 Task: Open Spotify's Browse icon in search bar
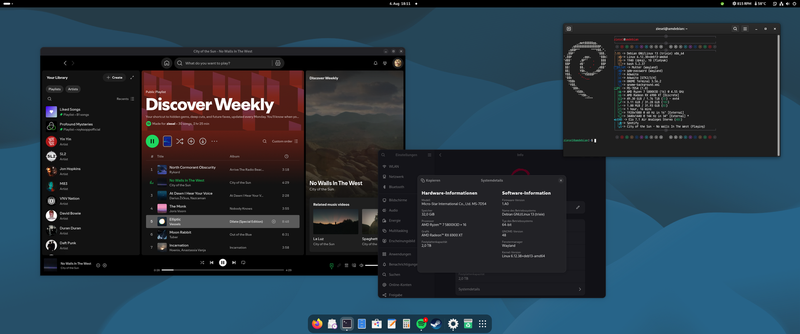pos(278,63)
